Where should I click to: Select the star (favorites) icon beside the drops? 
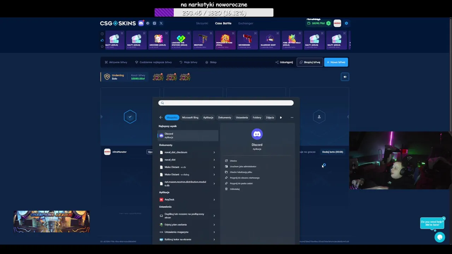click(x=102, y=46)
